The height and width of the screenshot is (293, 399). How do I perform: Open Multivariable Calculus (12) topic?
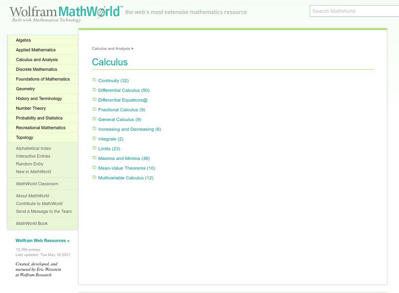(126, 178)
